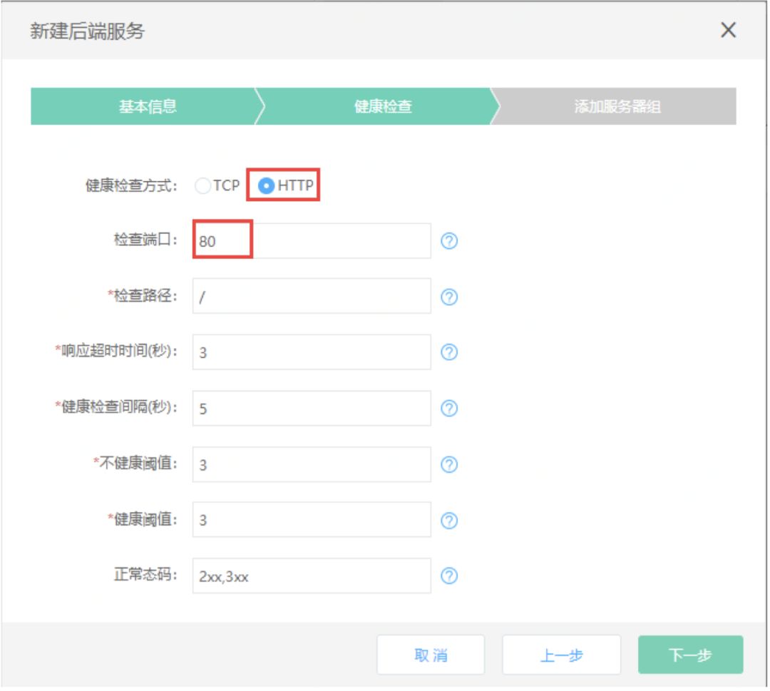Viewport: 770px width, 691px height.
Task: Click the 健康检查方式 label
Action: point(131,185)
